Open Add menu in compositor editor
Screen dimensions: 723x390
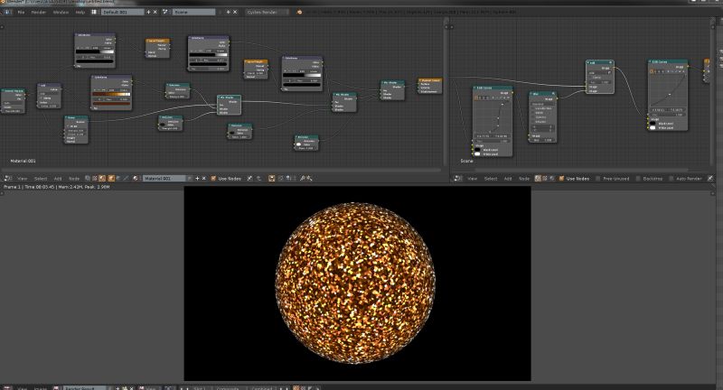pos(508,178)
